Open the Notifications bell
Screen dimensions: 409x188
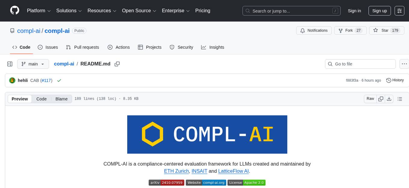314,30
